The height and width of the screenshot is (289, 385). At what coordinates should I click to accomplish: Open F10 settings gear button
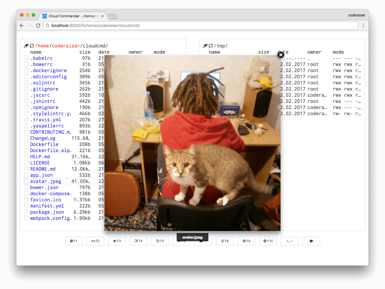click(268, 241)
